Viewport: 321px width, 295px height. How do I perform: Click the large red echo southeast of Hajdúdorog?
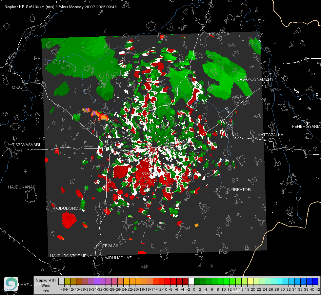pos(69,220)
